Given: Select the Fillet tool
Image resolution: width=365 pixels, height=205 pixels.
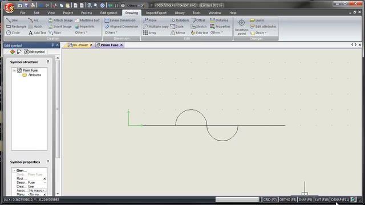Looking at the screenshot, I should point(55,33).
